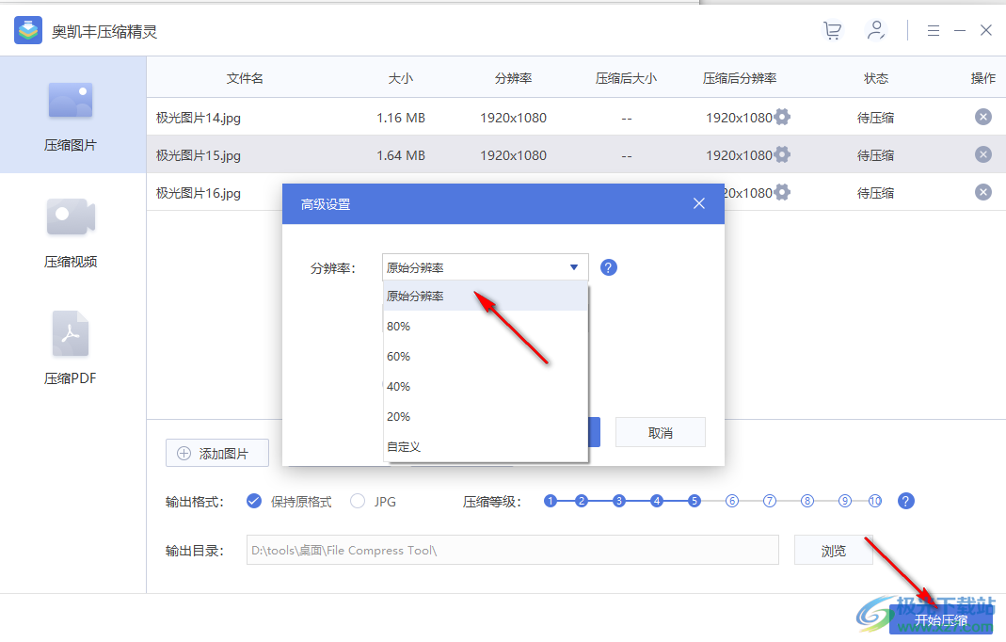This screenshot has width=1006, height=642.
Task: Select 原始分辨率 in the dropdown list
Action: point(486,296)
